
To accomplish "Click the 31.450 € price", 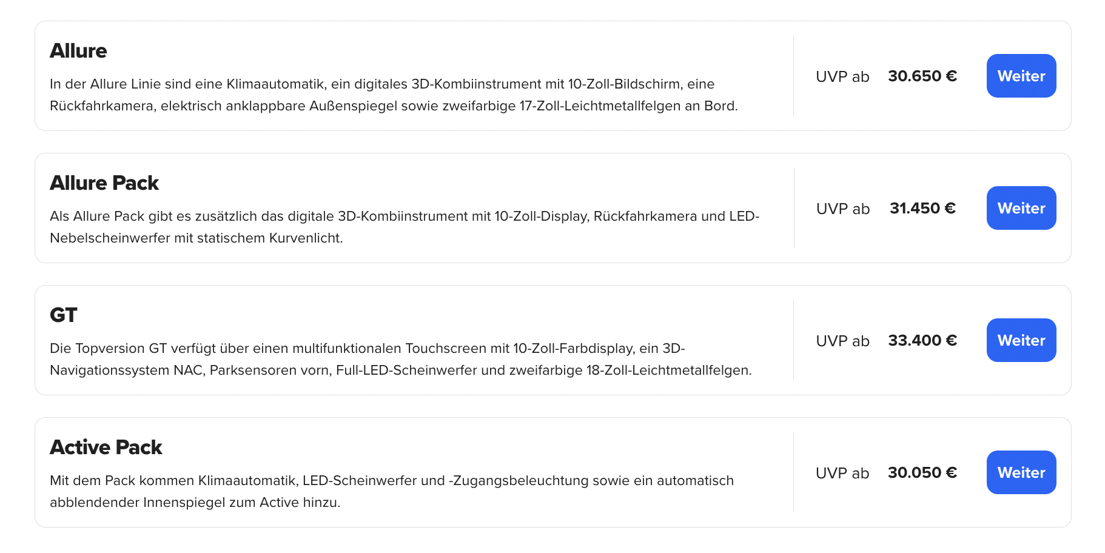I will click(x=922, y=208).
